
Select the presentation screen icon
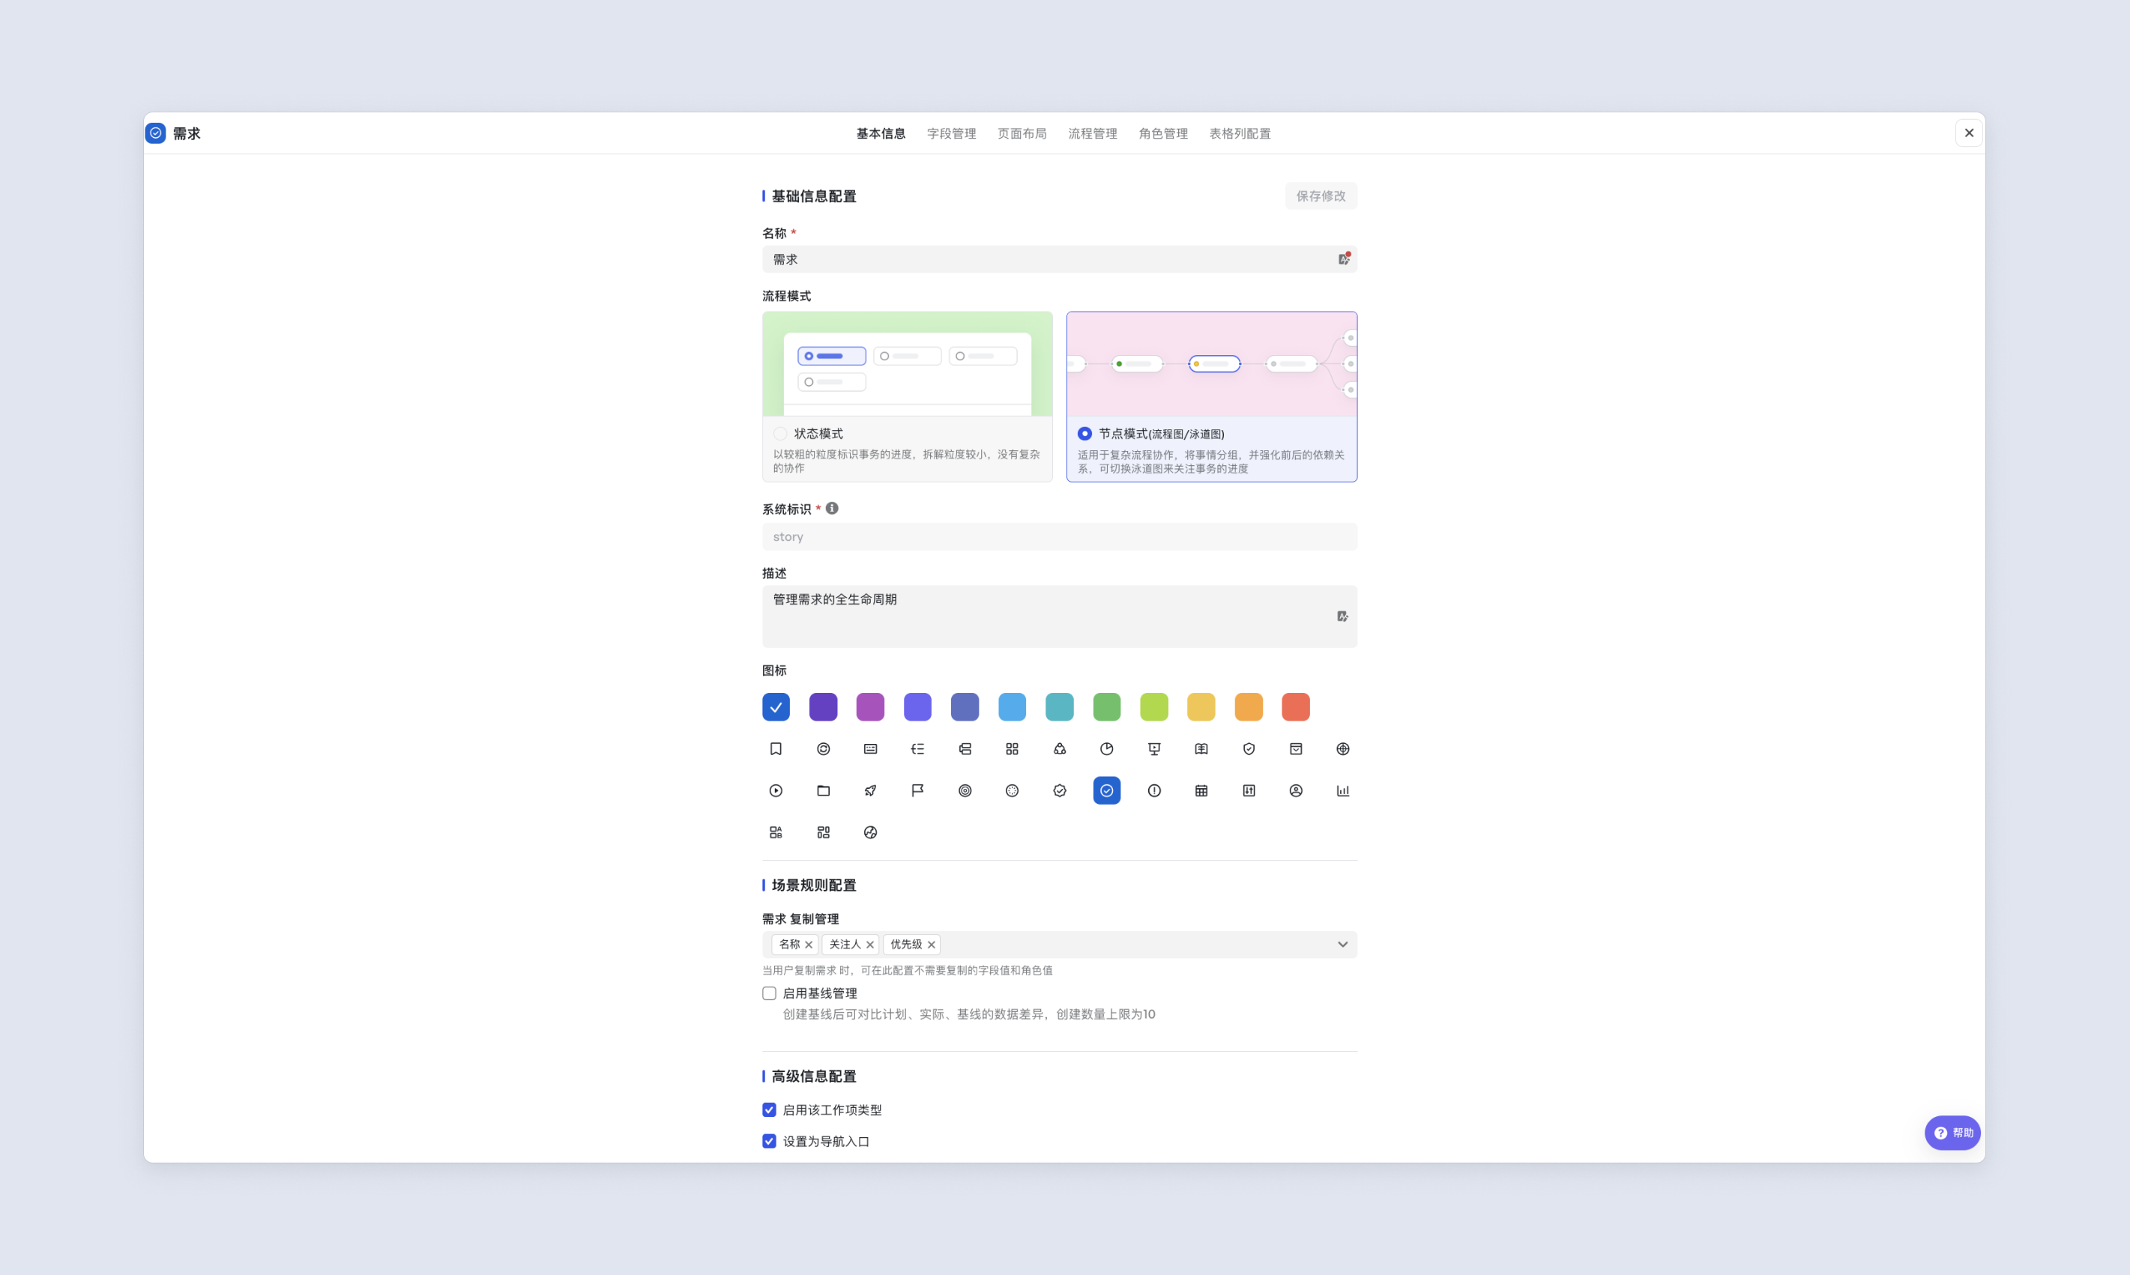(x=1153, y=749)
